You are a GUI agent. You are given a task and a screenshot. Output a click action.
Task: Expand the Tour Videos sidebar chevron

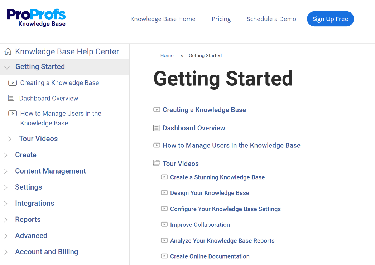coord(10,139)
